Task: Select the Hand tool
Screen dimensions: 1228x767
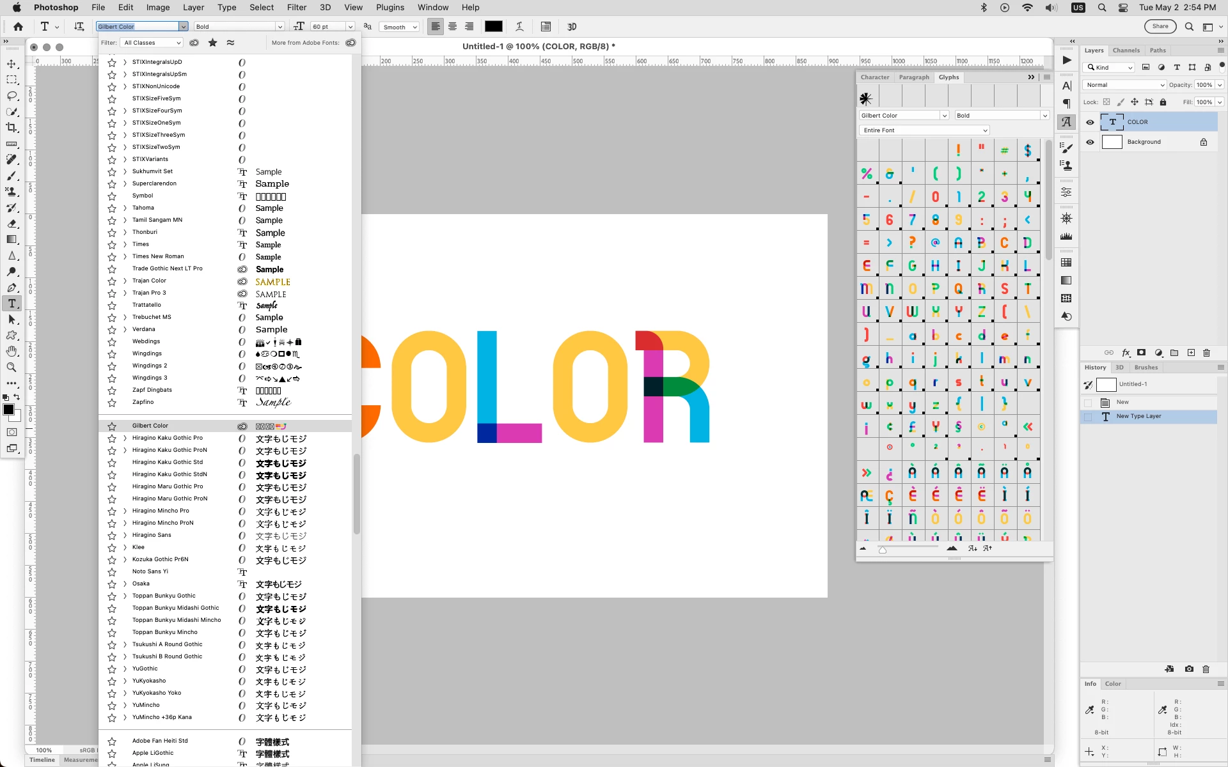Action: (x=12, y=352)
